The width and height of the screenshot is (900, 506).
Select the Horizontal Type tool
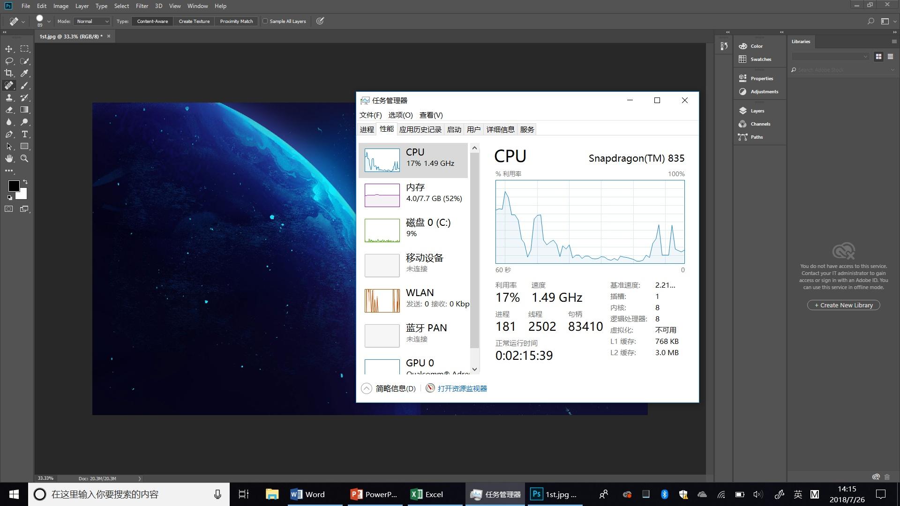tap(24, 134)
